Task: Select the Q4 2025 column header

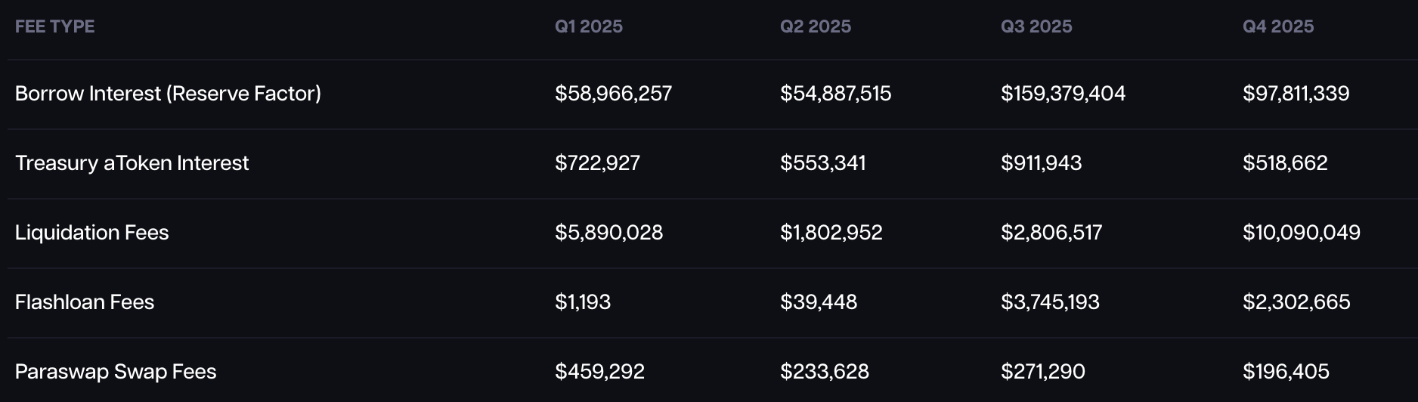Action: 1277,26
